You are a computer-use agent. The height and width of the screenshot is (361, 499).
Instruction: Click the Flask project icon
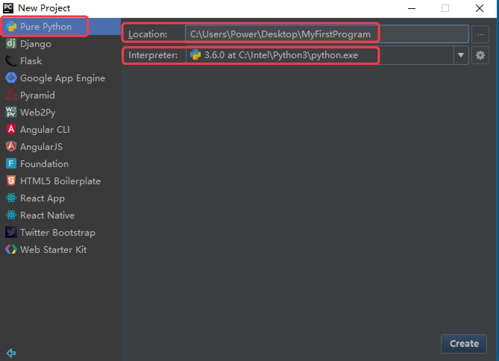(x=11, y=61)
